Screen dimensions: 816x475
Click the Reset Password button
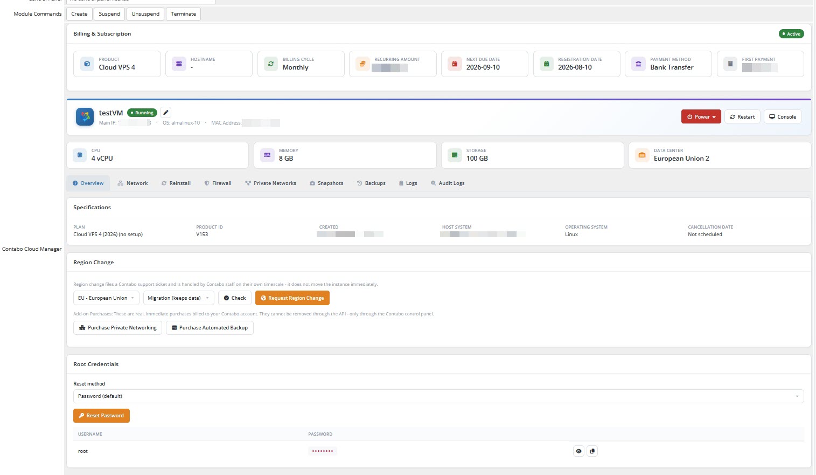[x=101, y=416]
